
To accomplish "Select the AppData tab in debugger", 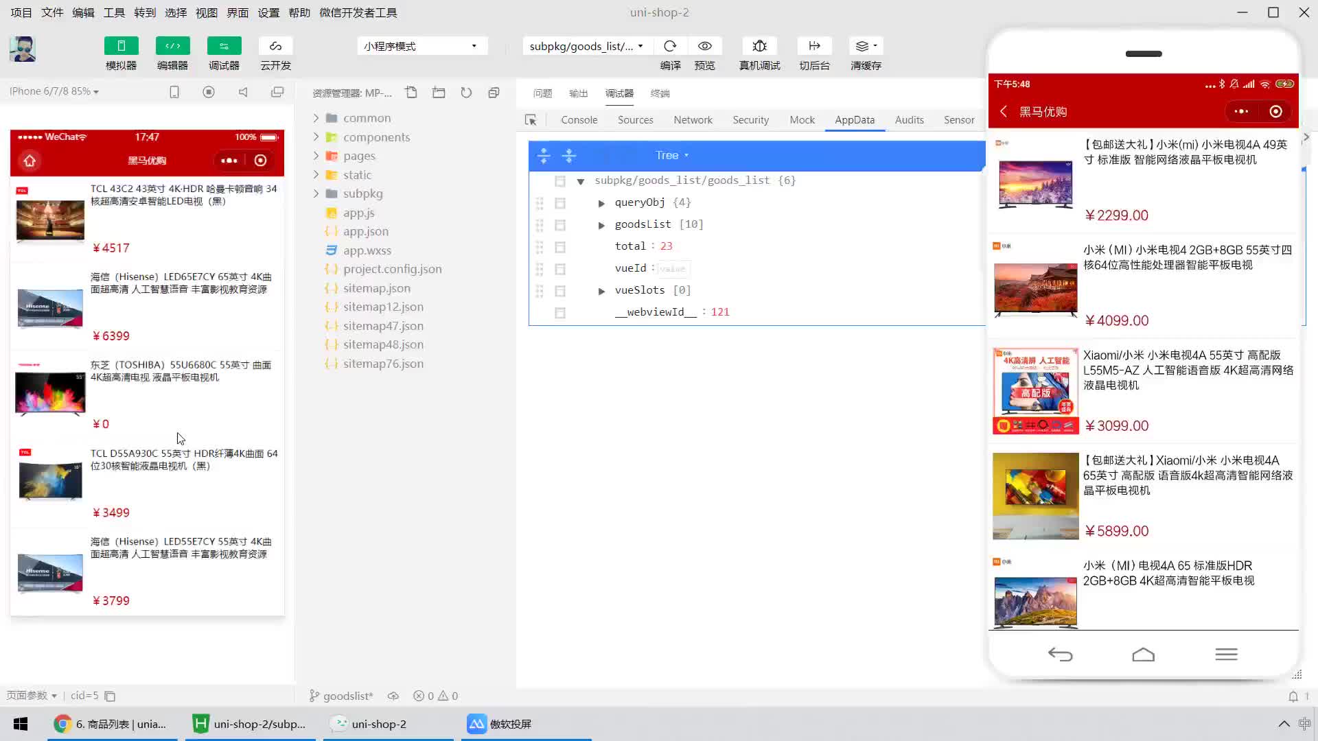I will click(x=855, y=119).
